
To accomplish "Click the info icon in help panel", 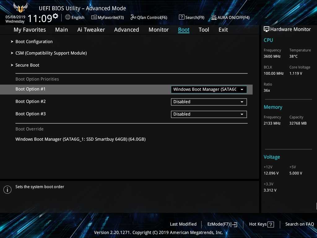I will pyautogui.click(x=7, y=190).
